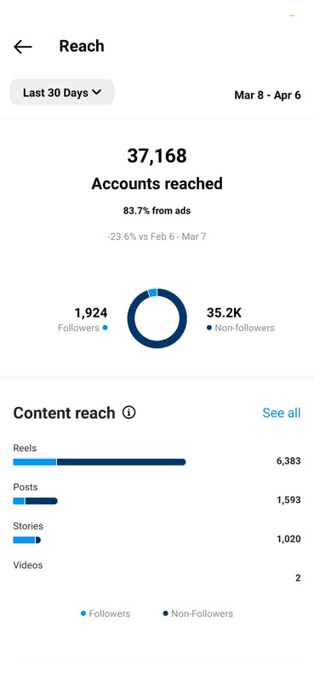
Task: Click the Reach page title
Action: click(82, 46)
